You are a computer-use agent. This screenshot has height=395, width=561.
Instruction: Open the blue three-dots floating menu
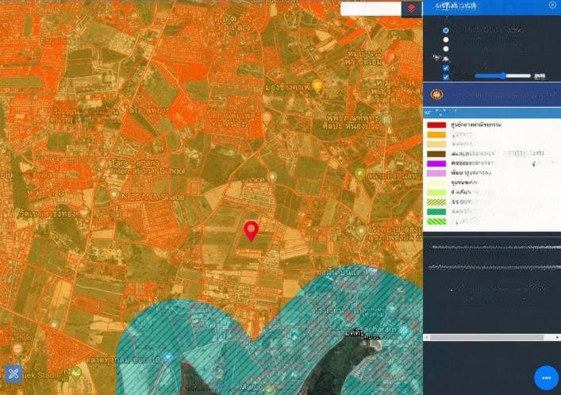[546, 378]
